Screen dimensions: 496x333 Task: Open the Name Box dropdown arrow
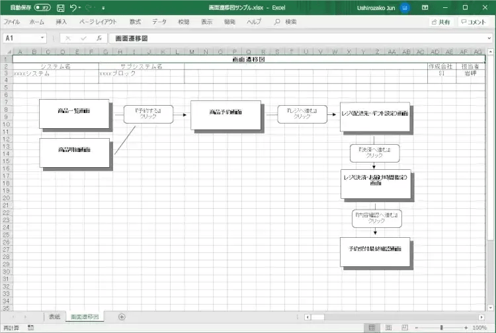click(x=43, y=39)
